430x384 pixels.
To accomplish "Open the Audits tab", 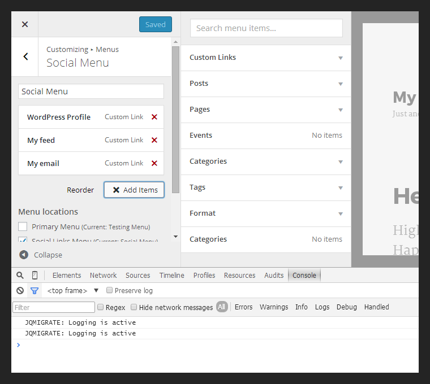I will [274, 275].
